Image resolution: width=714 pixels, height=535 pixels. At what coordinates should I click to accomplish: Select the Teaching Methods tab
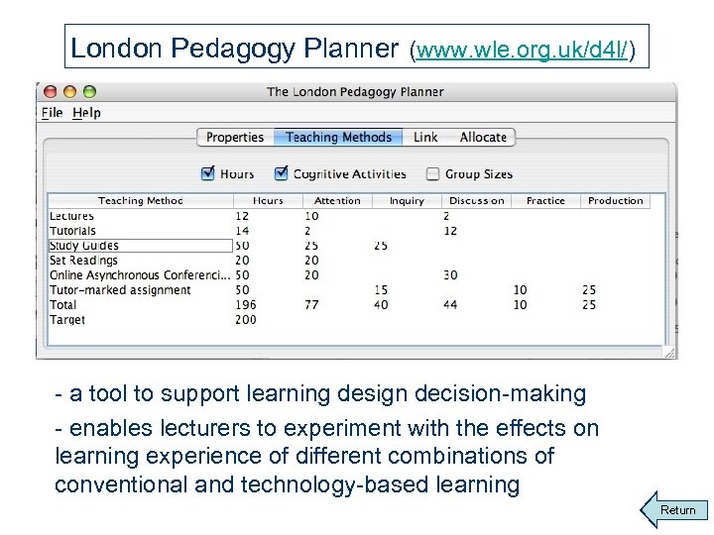[x=338, y=137]
